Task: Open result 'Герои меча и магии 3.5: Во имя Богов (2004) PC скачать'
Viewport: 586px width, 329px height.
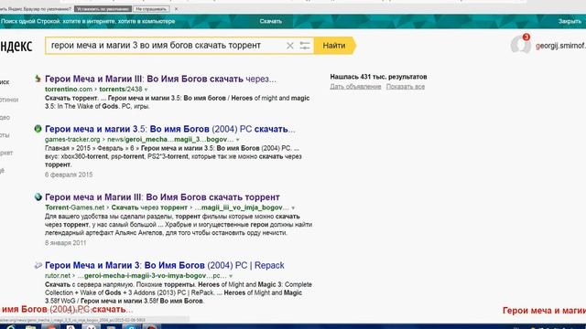Action: (x=169, y=129)
